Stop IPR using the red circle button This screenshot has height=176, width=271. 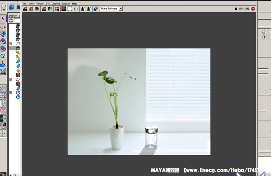coord(253,9)
